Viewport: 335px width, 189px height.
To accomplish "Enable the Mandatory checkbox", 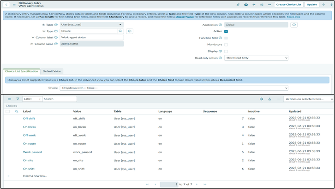I will tap(226, 45).
